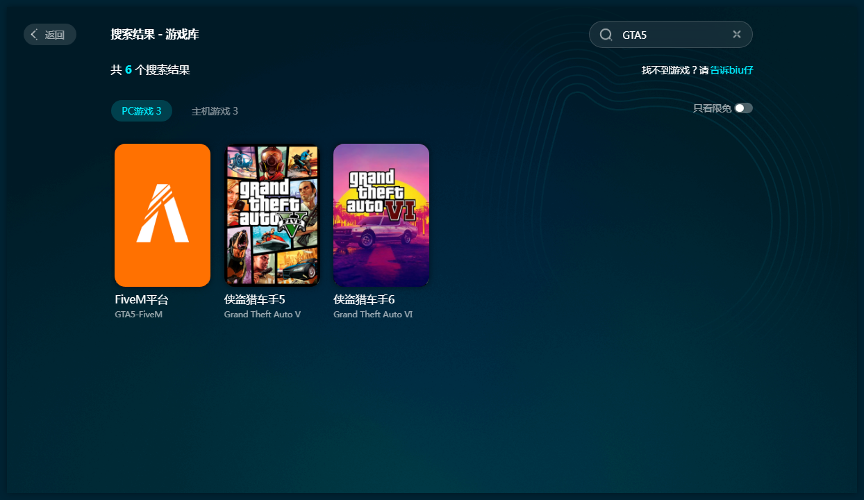Clear the GTA5 search text
Viewport: 864px width, 500px height.
(737, 35)
